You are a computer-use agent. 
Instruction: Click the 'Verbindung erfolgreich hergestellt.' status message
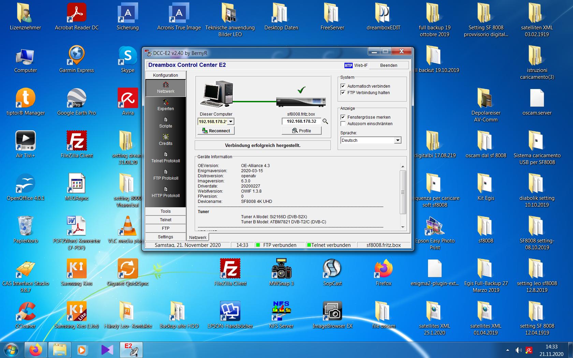point(263,146)
